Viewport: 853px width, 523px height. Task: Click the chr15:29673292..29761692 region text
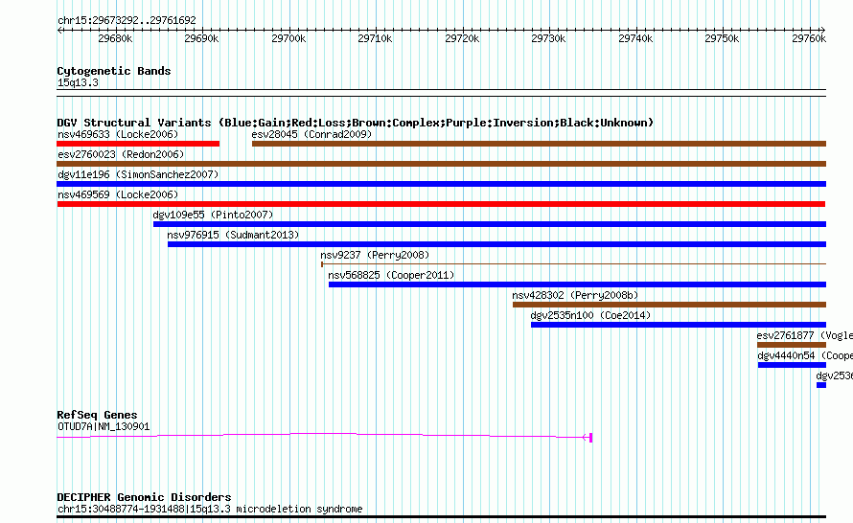pyautogui.click(x=127, y=20)
